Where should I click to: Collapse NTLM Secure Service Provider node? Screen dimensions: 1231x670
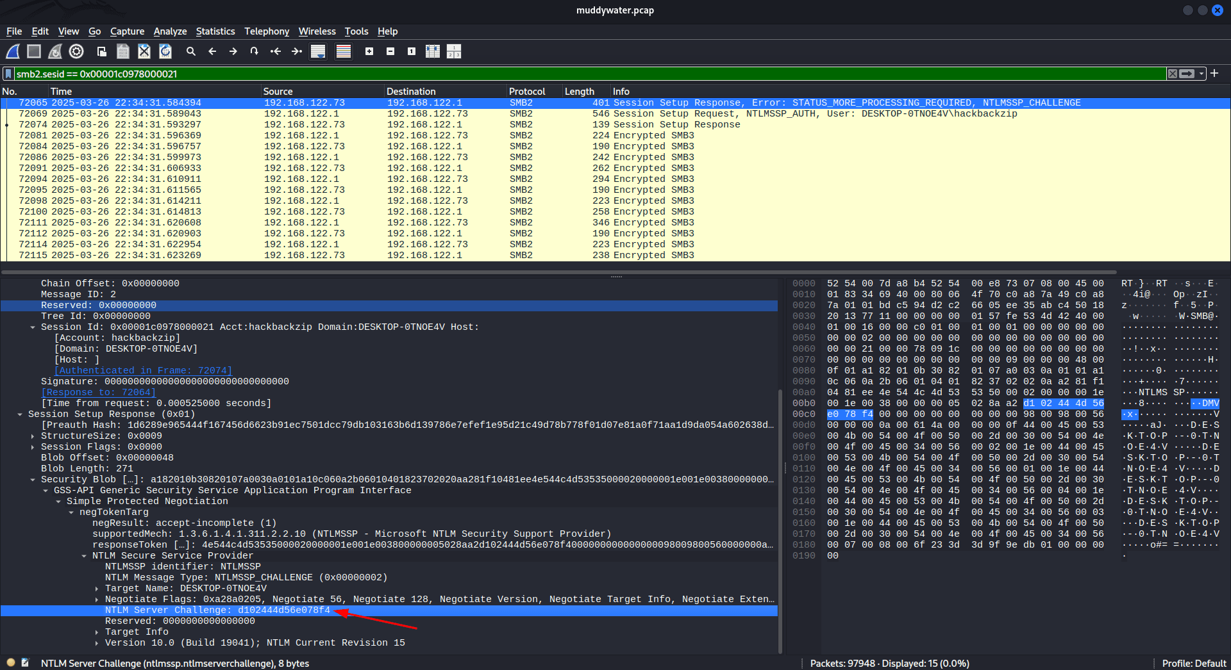pos(84,556)
